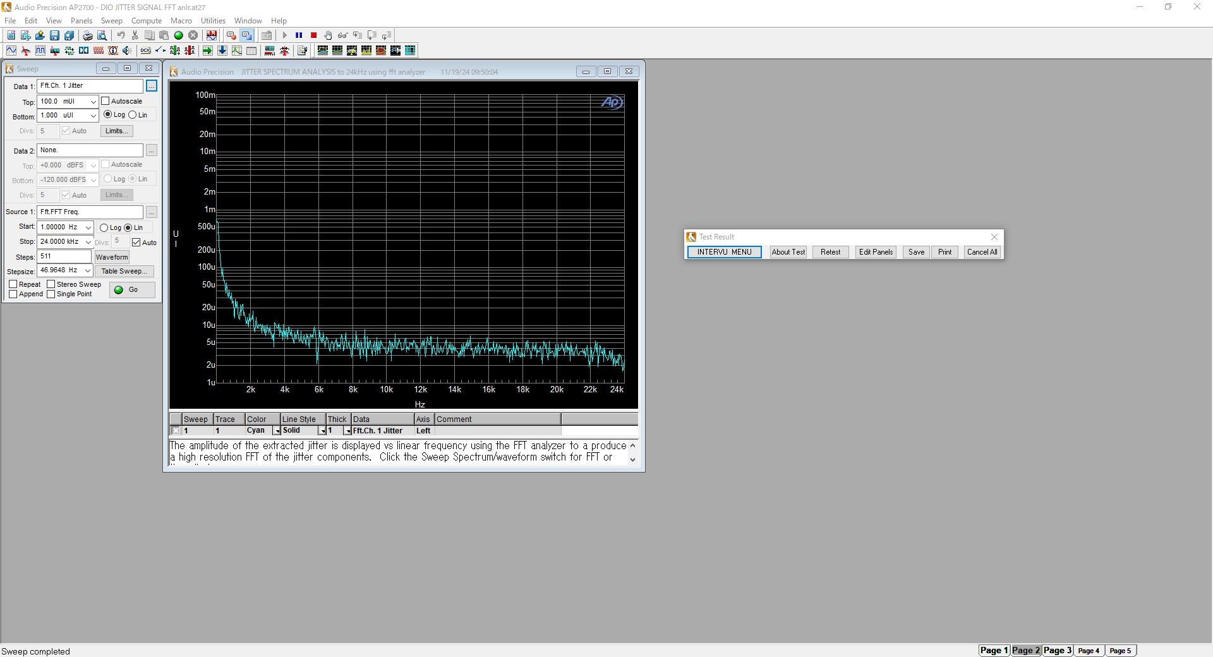1213x657 pixels.
Task: Select Source 1 Log radio button
Action: click(x=104, y=227)
